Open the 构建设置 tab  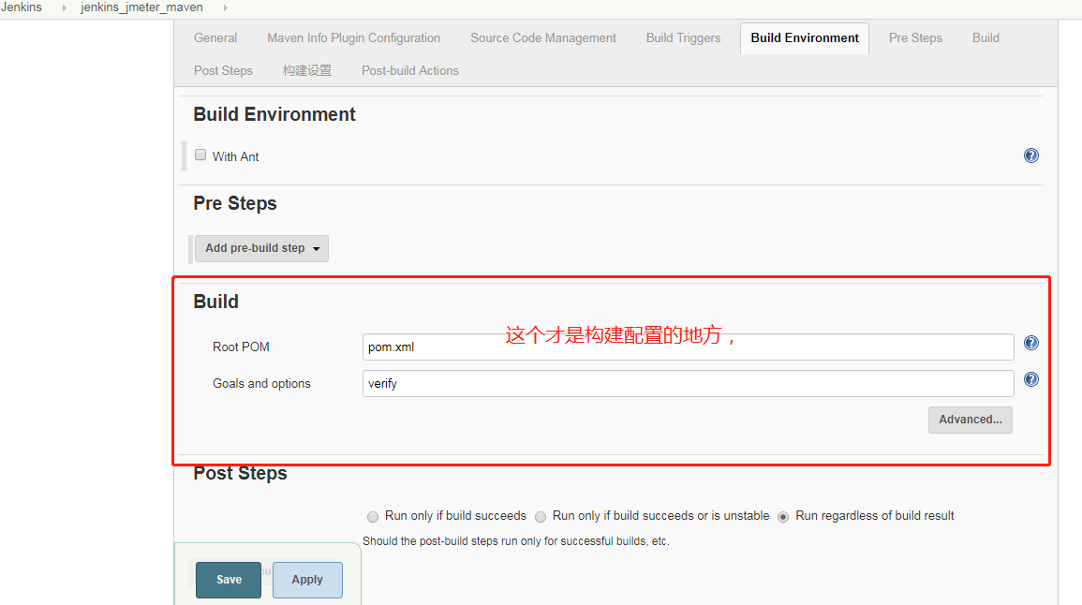click(x=306, y=70)
